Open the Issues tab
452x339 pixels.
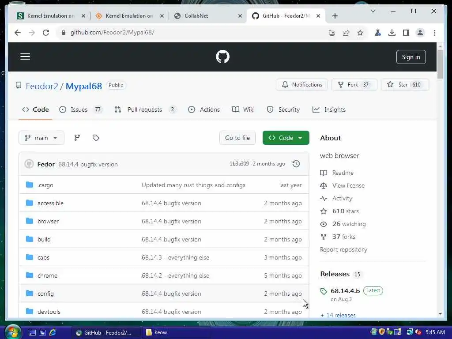tap(80, 109)
